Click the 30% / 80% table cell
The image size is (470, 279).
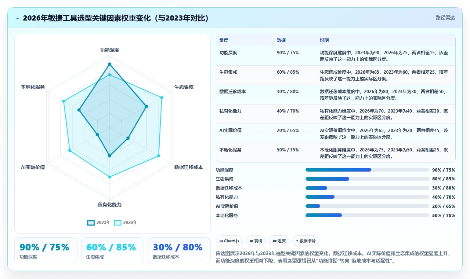(x=288, y=92)
